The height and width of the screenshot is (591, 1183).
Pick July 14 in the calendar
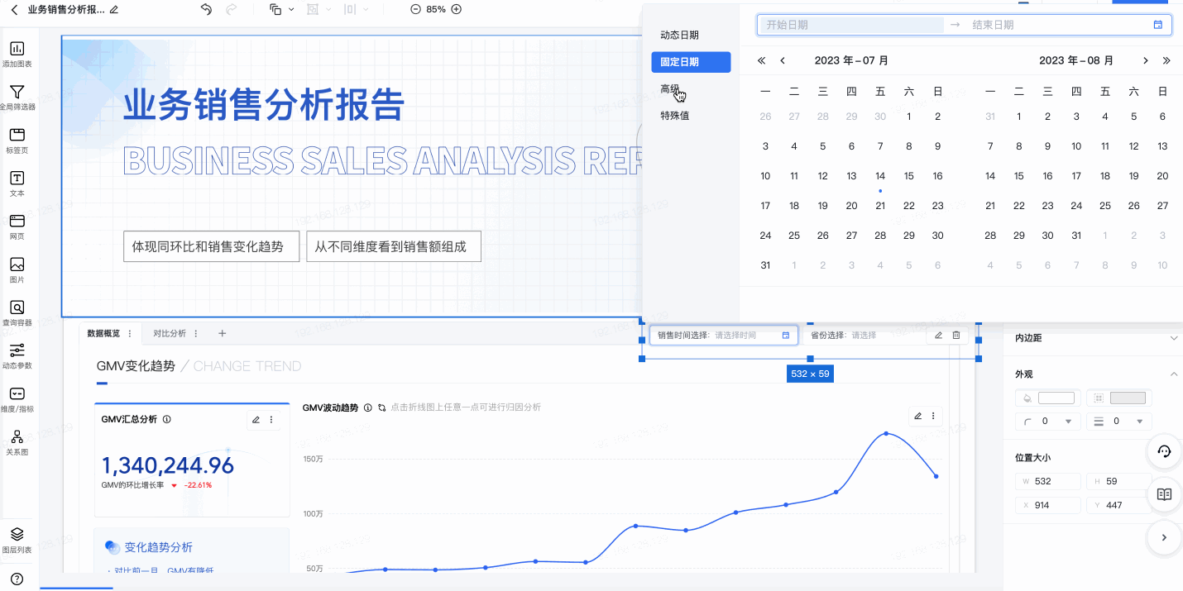(x=880, y=176)
